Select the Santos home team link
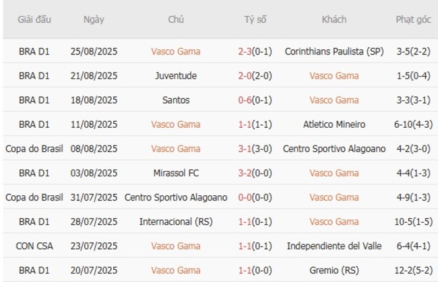The image size is (438, 282). coord(176,100)
